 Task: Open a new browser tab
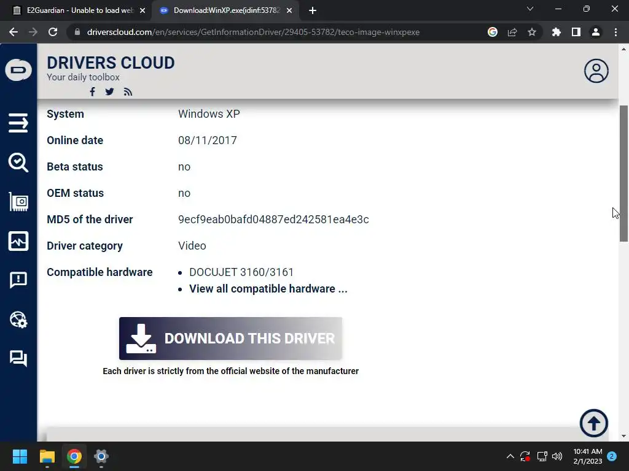pos(313,11)
